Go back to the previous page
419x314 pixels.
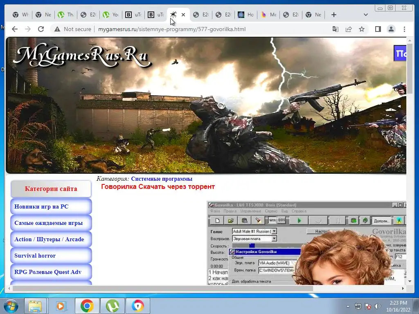click(x=15, y=29)
